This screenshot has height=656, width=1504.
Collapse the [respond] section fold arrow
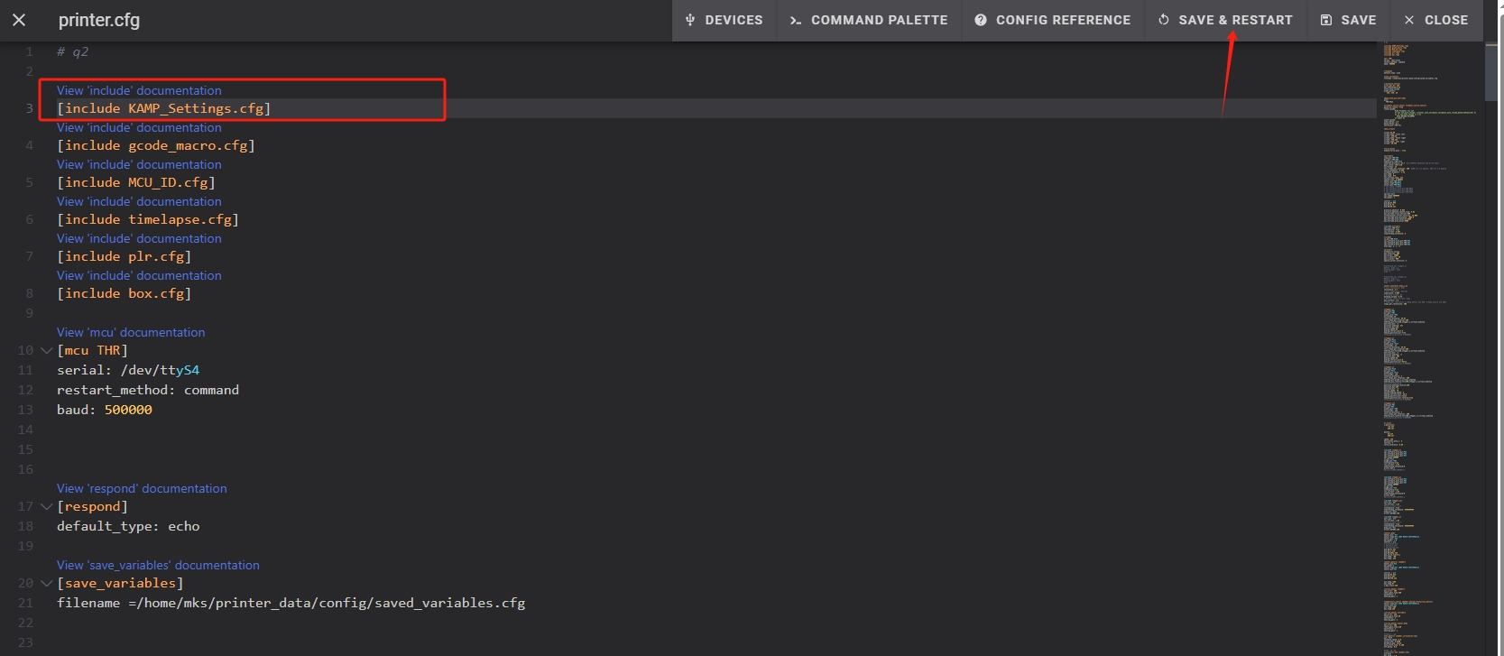coord(47,506)
